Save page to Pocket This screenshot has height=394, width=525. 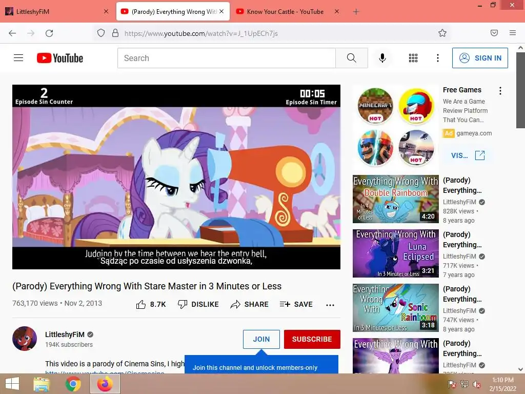click(x=494, y=33)
